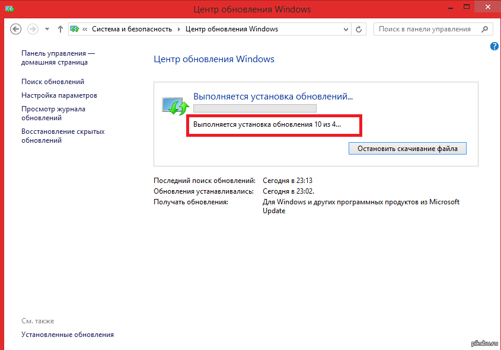This screenshot has width=501, height=350.
Task: Open Help via blue question mark icon
Action: coord(494,46)
